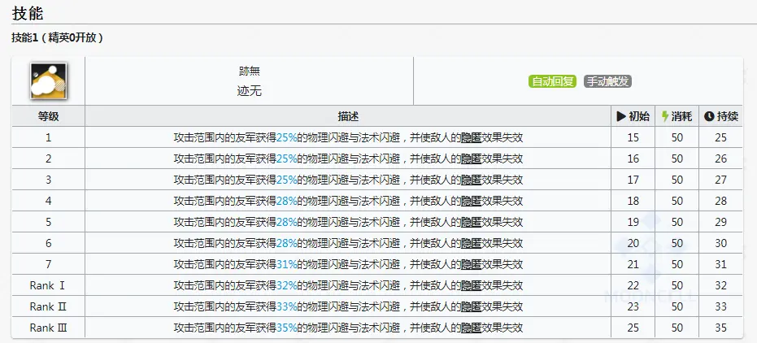Click duration value 30 in level 6 row
The height and width of the screenshot is (343, 757).
pos(720,244)
